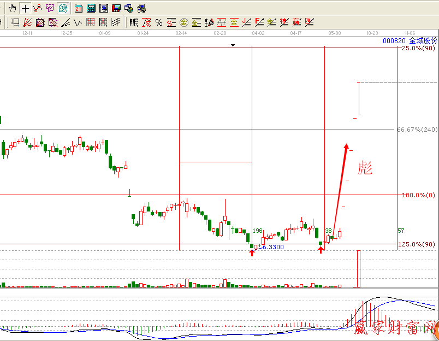Screen dimensions: 439x341
Task: Click the parallel lines channel tool
Action: click(115, 22)
